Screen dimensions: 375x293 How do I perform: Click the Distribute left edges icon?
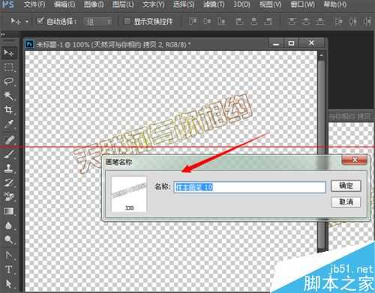coord(338,21)
